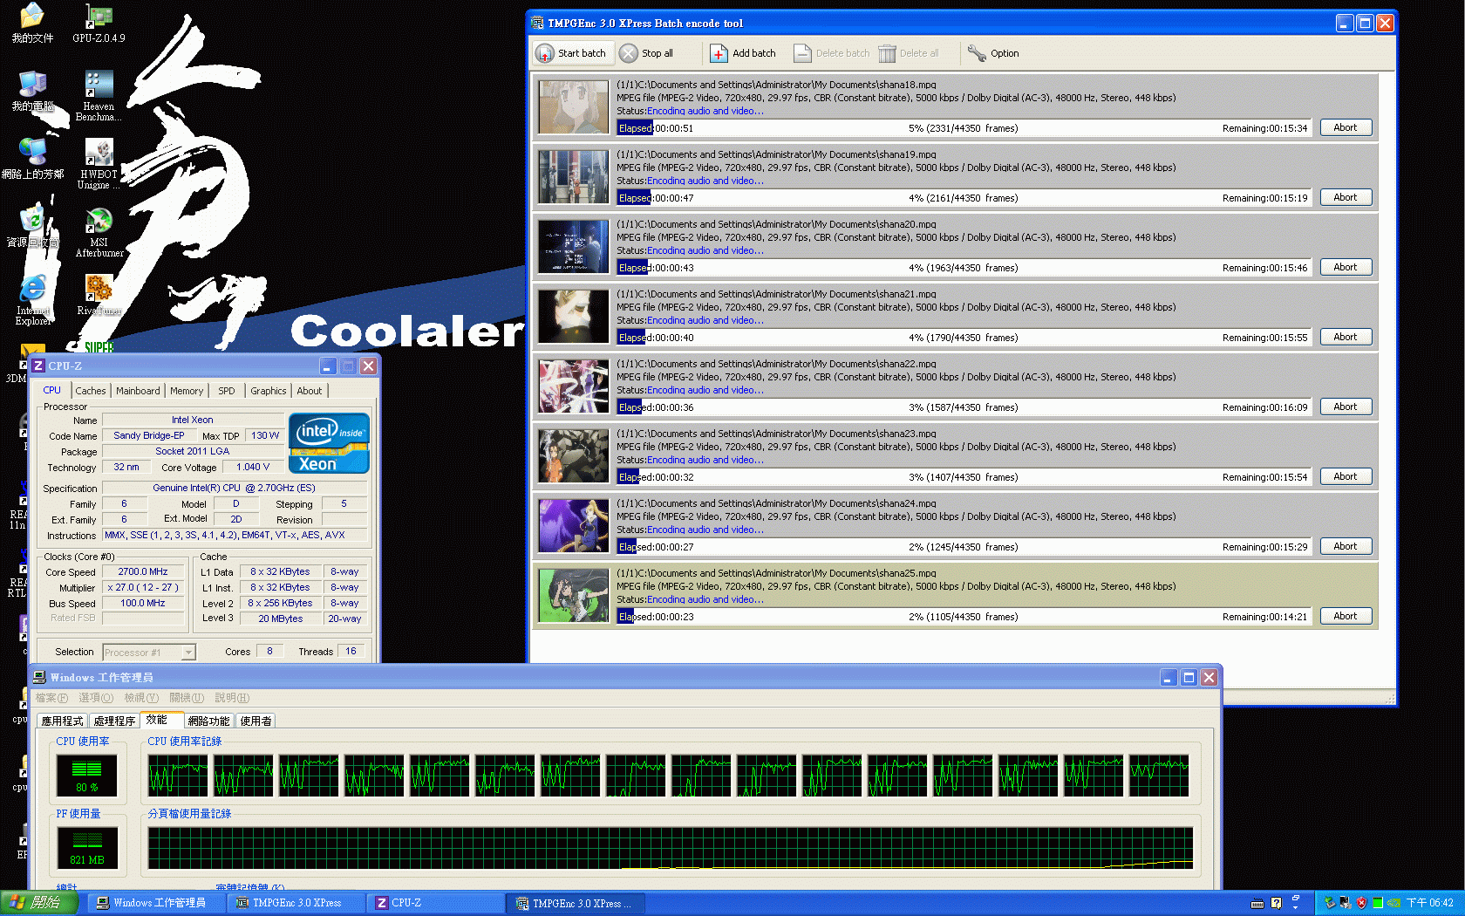Click the Start batch icon
This screenshot has width=1465, height=916.
click(545, 53)
